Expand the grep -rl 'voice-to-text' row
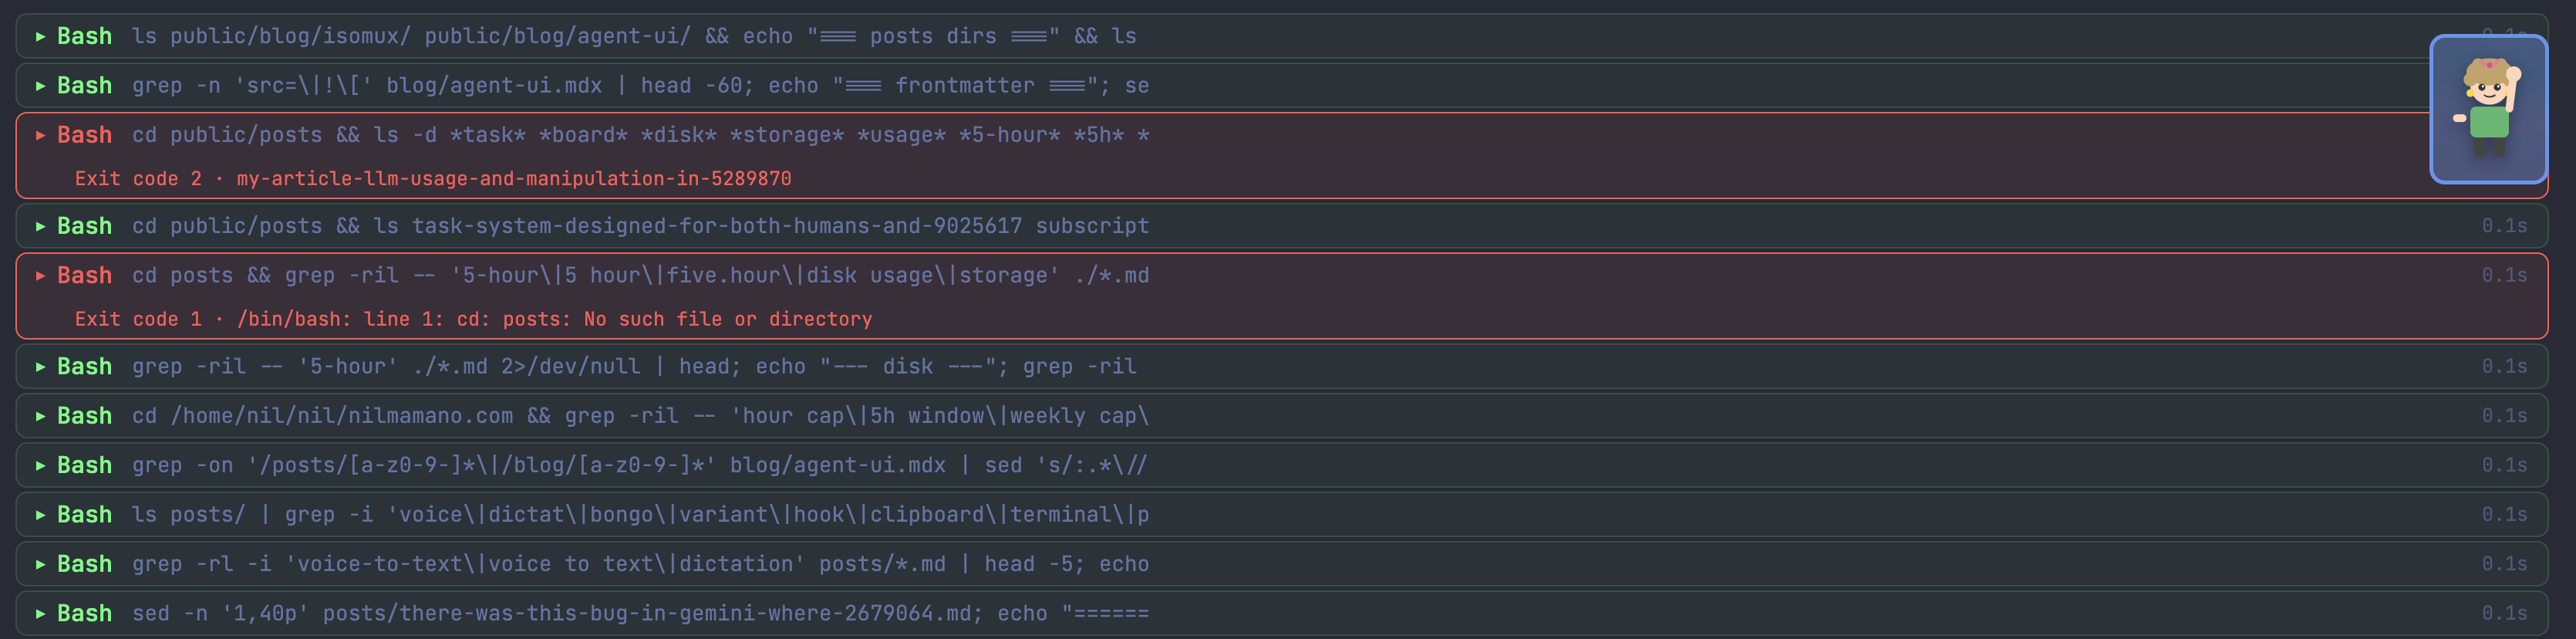 1281,564
